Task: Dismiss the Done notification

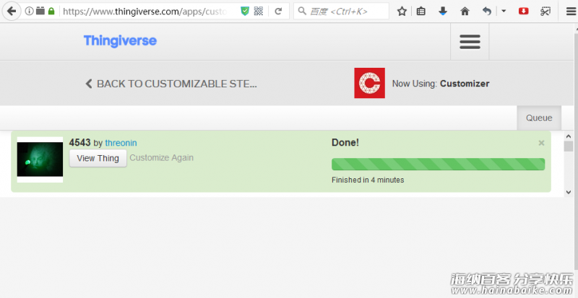Action: point(541,143)
